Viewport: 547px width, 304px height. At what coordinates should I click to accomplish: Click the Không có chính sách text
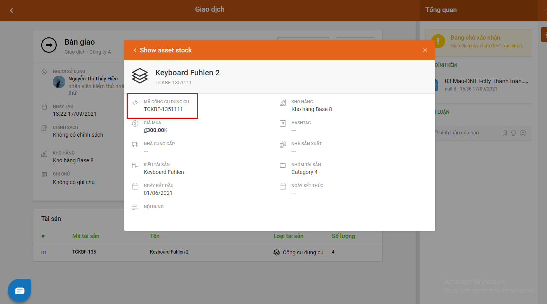coord(78,135)
